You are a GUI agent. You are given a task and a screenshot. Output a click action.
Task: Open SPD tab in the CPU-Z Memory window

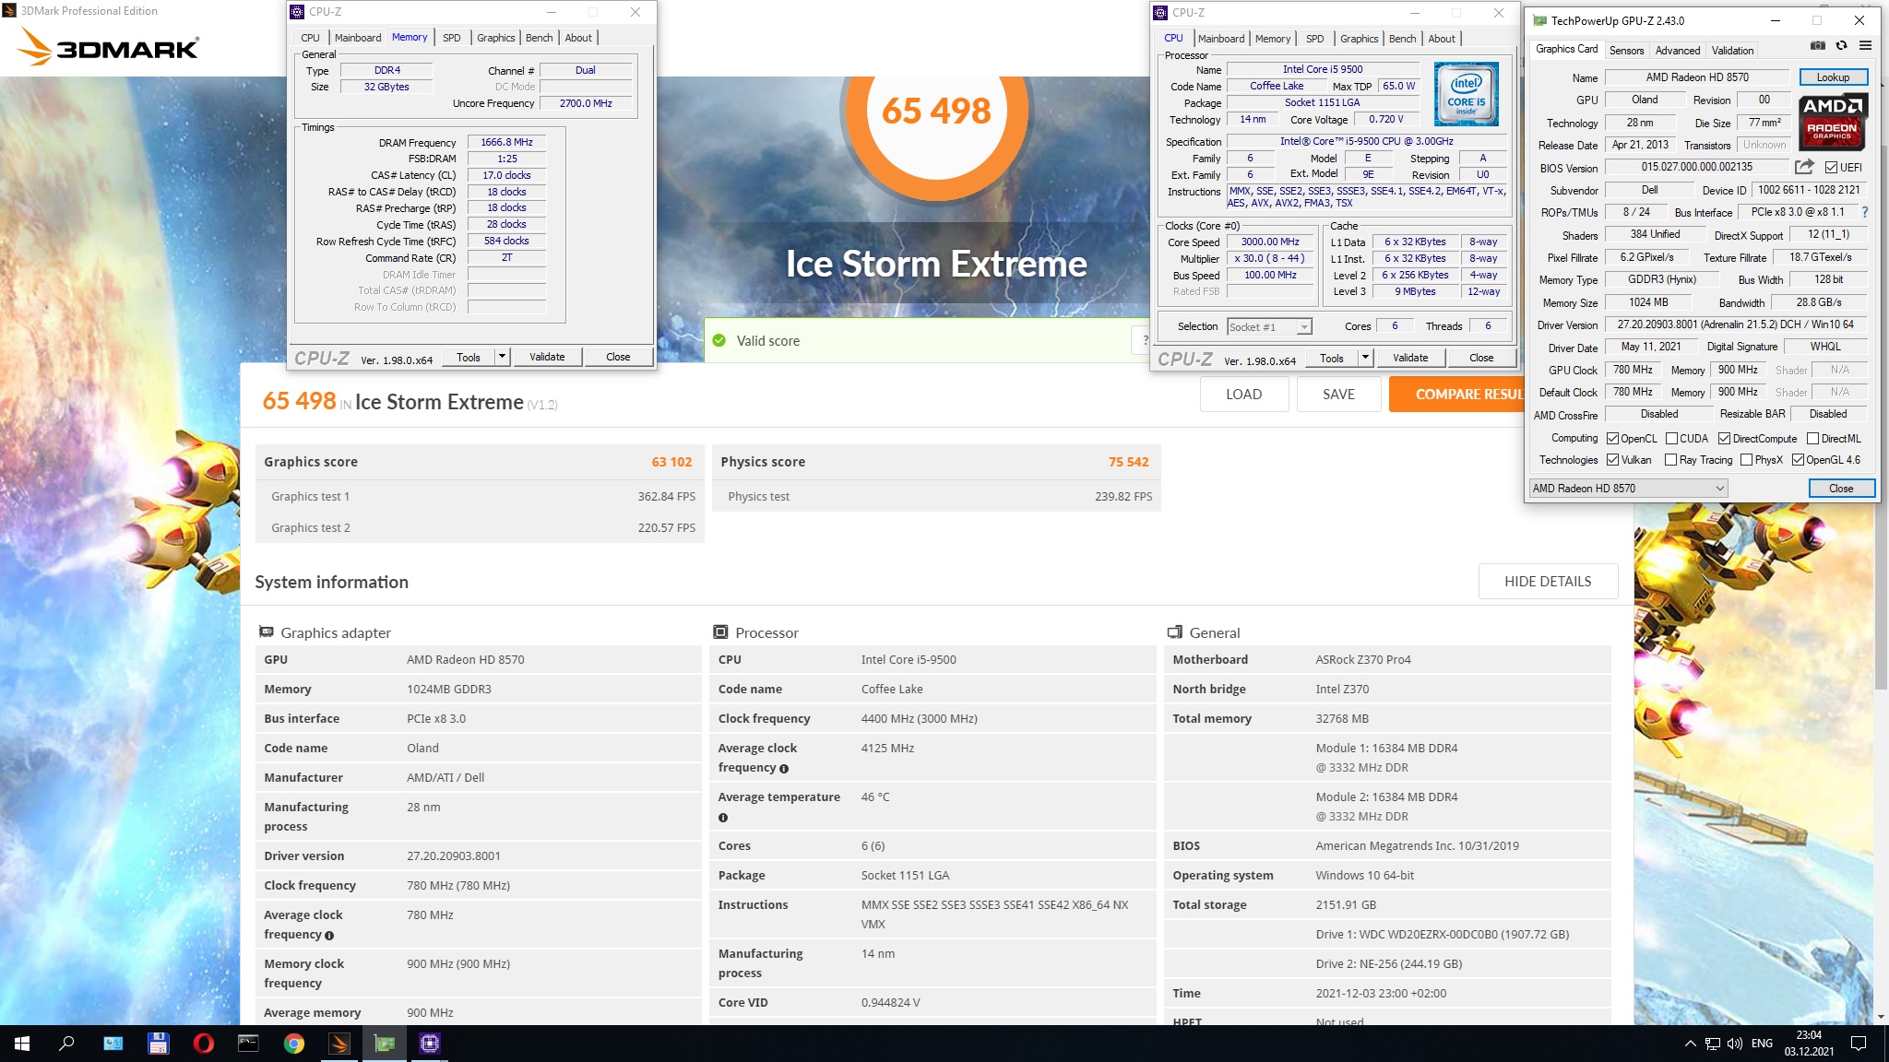(451, 38)
